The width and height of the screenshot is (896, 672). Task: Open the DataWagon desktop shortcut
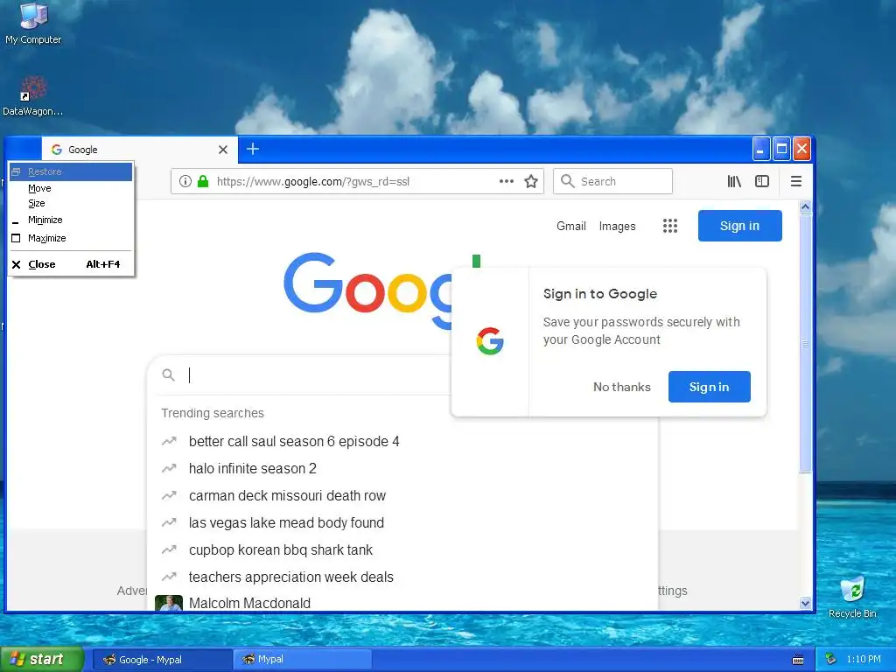coord(33,96)
